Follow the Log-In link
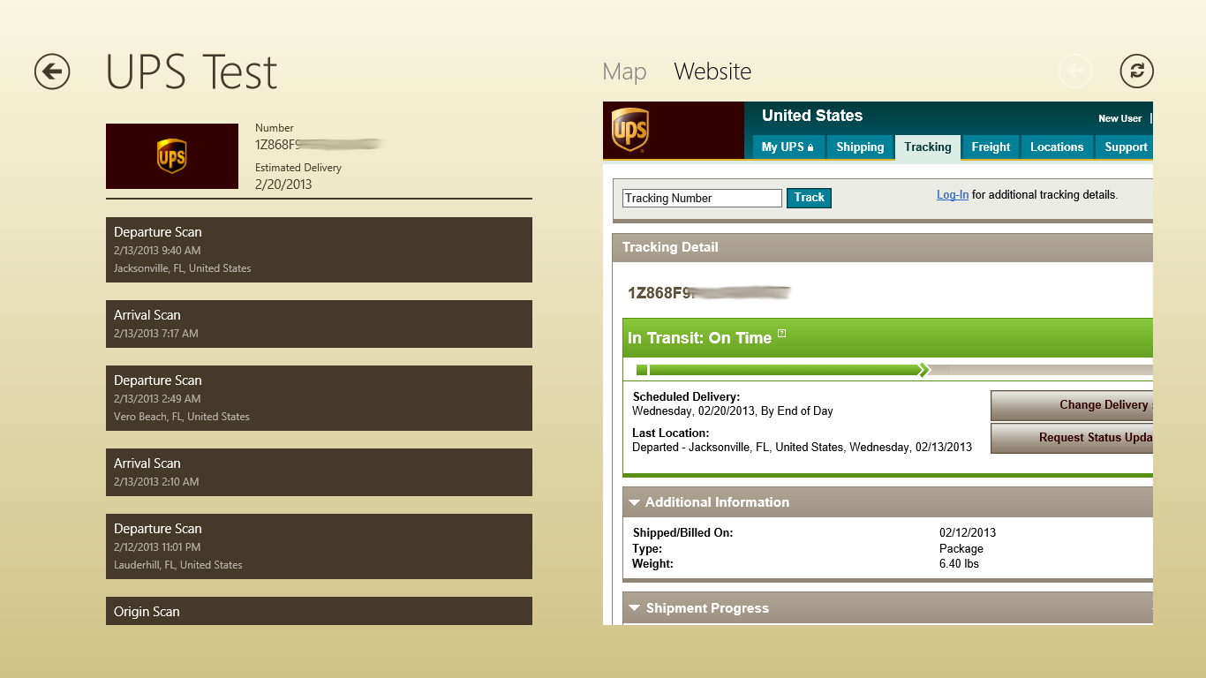The height and width of the screenshot is (678, 1206). tap(953, 195)
